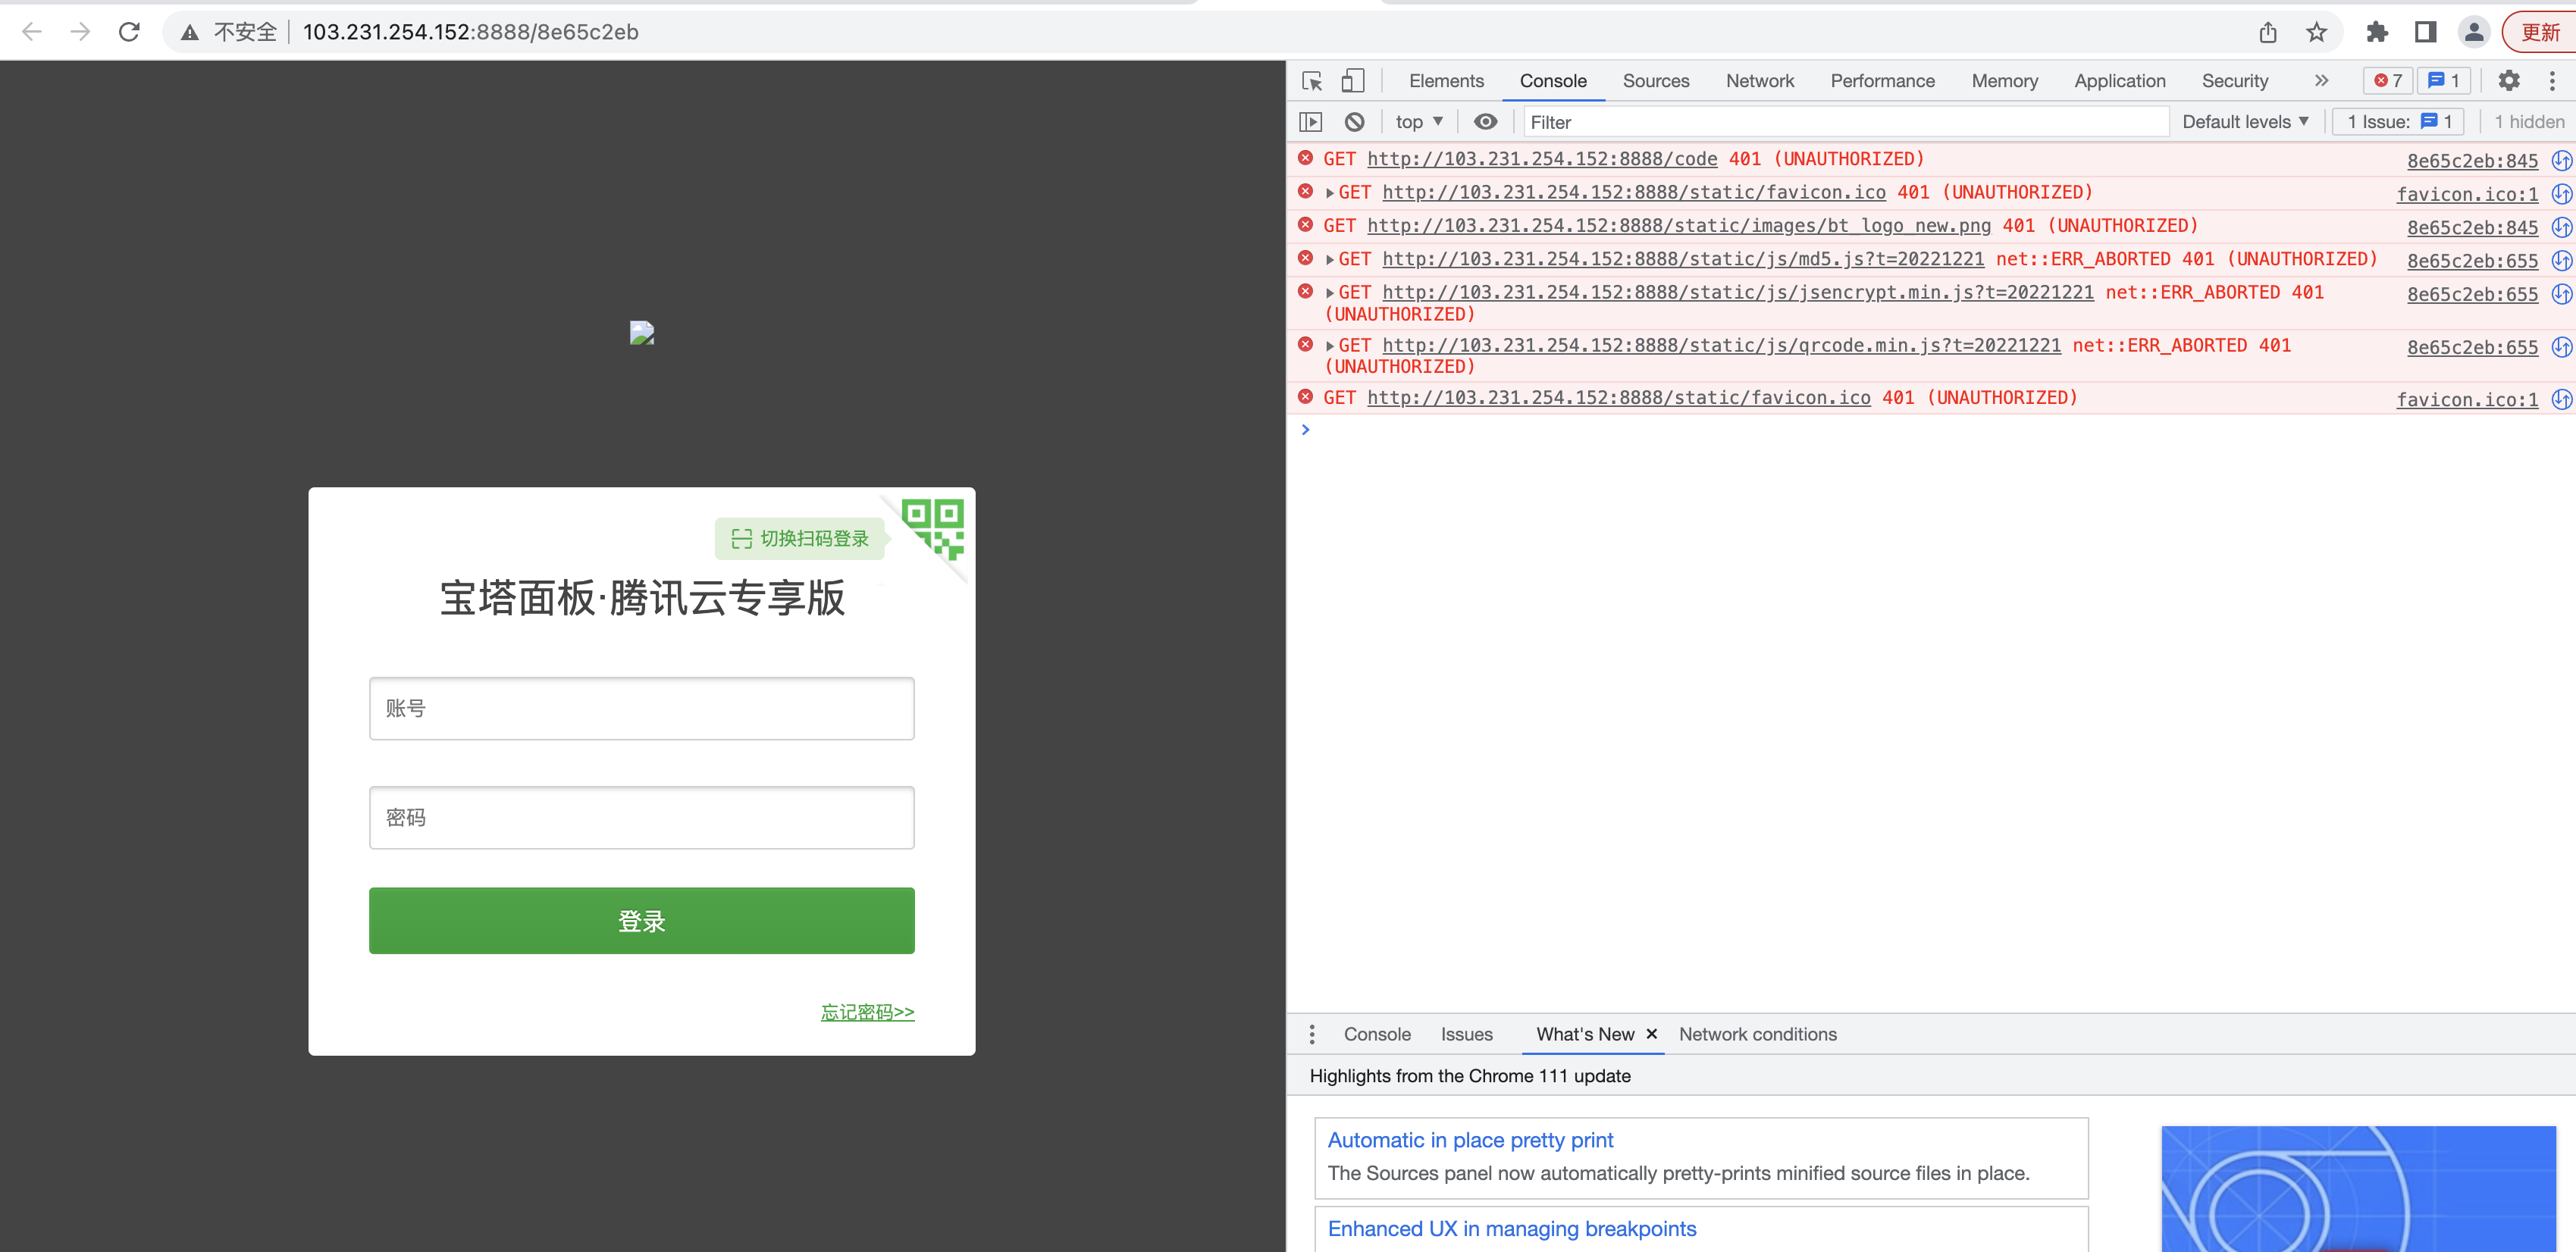Viewport: 2576px width, 1252px height.
Task: Close the What's New drawer tab
Action: pyautogui.click(x=1652, y=1034)
